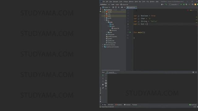Toggle the Project side tab on left edge
Screen dimensions: 198x111
[x=100, y=10]
